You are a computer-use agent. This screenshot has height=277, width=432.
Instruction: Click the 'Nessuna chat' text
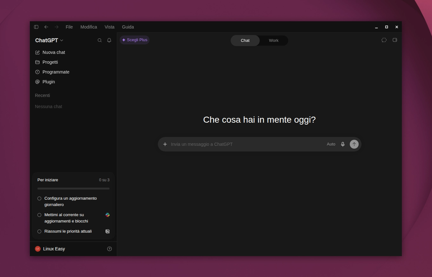(x=49, y=106)
